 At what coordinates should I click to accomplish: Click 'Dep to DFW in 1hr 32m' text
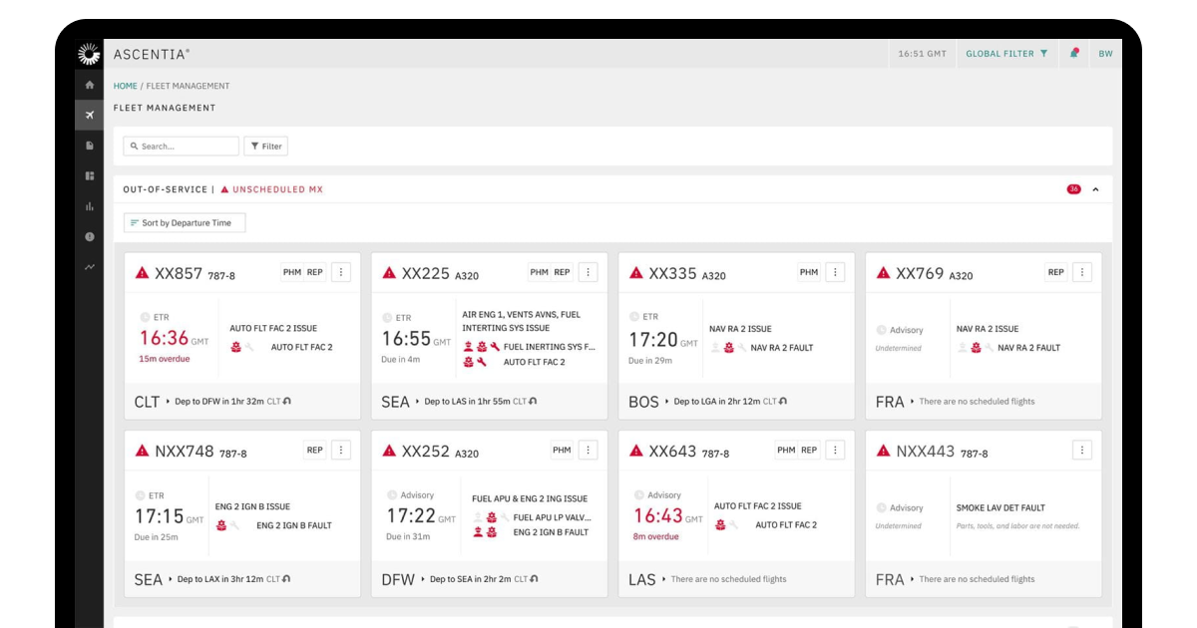click(220, 402)
